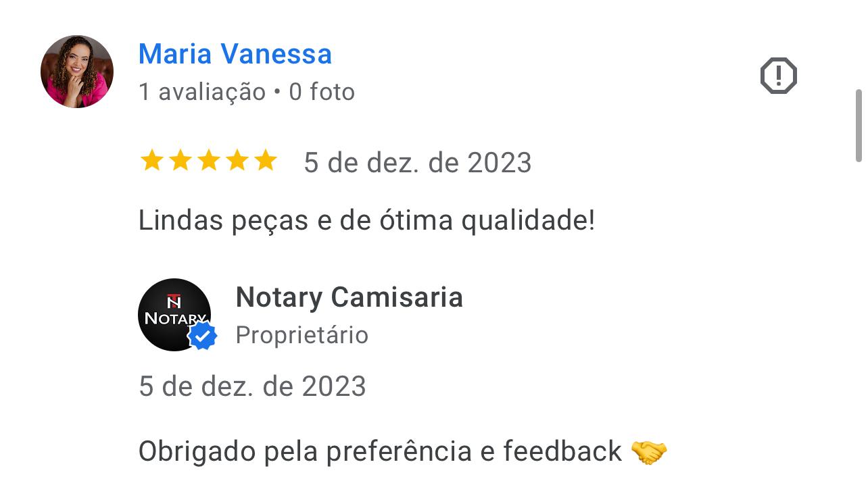This screenshot has width=868, height=479.
Task: Click the third yellow rating star
Action: point(209,161)
